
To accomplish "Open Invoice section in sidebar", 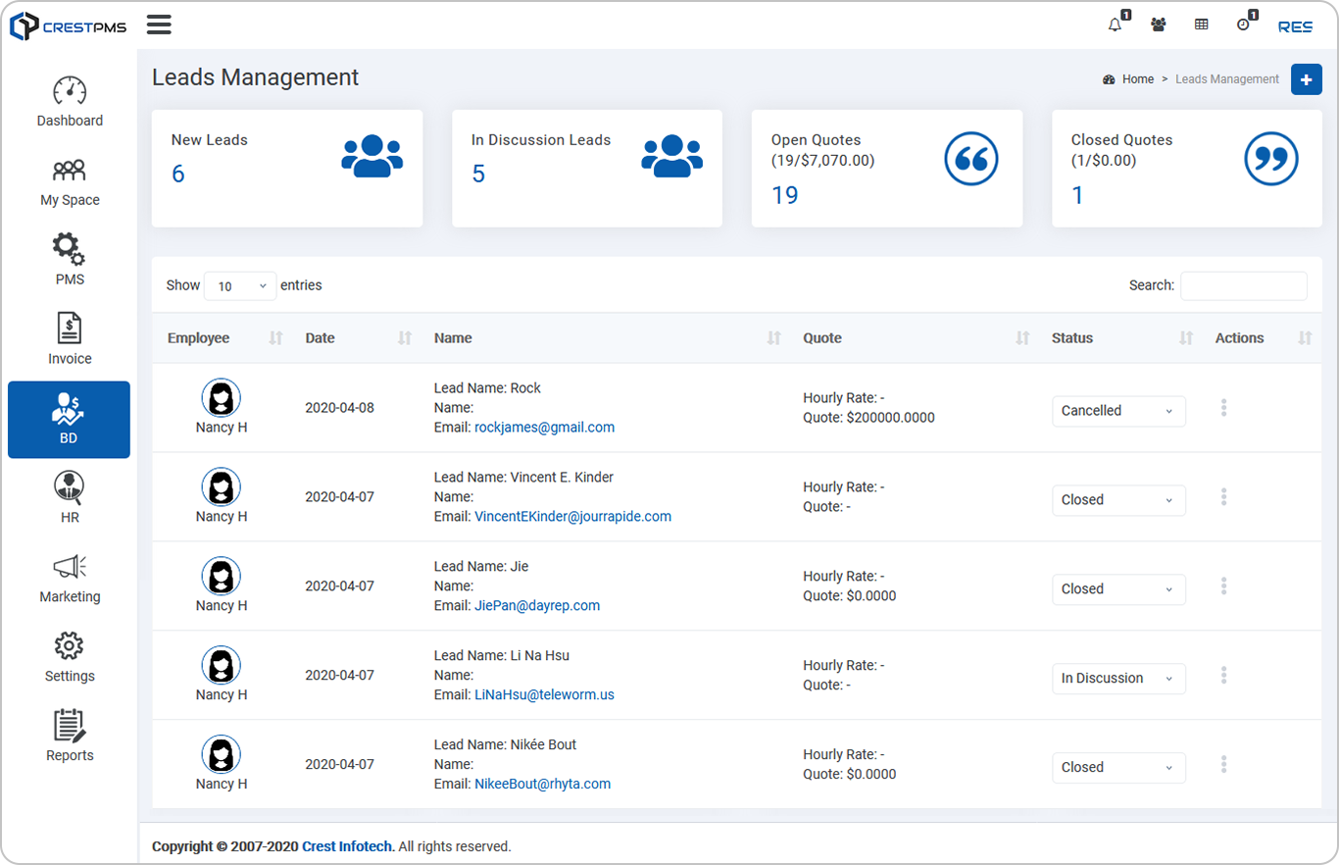I will 70,340.
